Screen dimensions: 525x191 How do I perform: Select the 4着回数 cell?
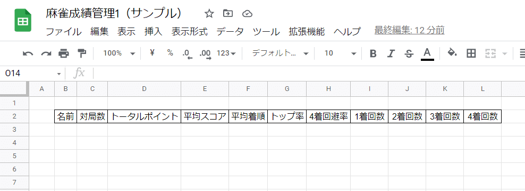tap(482, 116)
